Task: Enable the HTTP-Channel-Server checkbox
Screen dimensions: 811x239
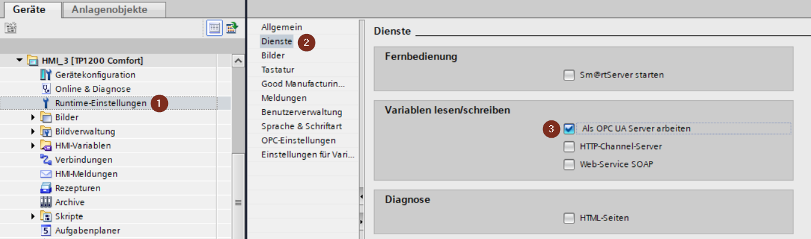Action: click(x=568, y=147)
